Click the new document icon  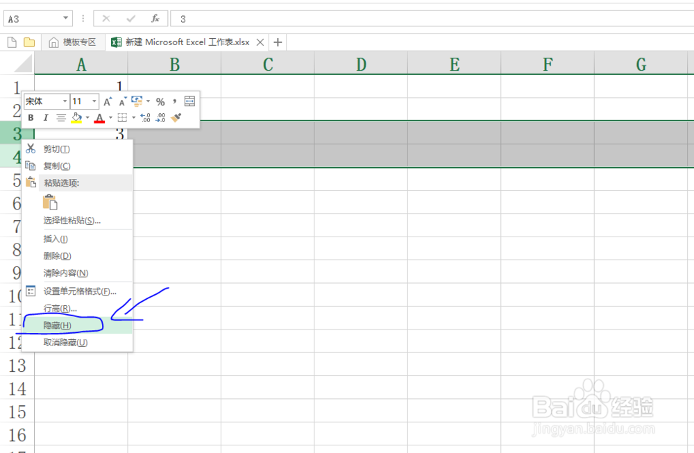click(x=12, y=42)
